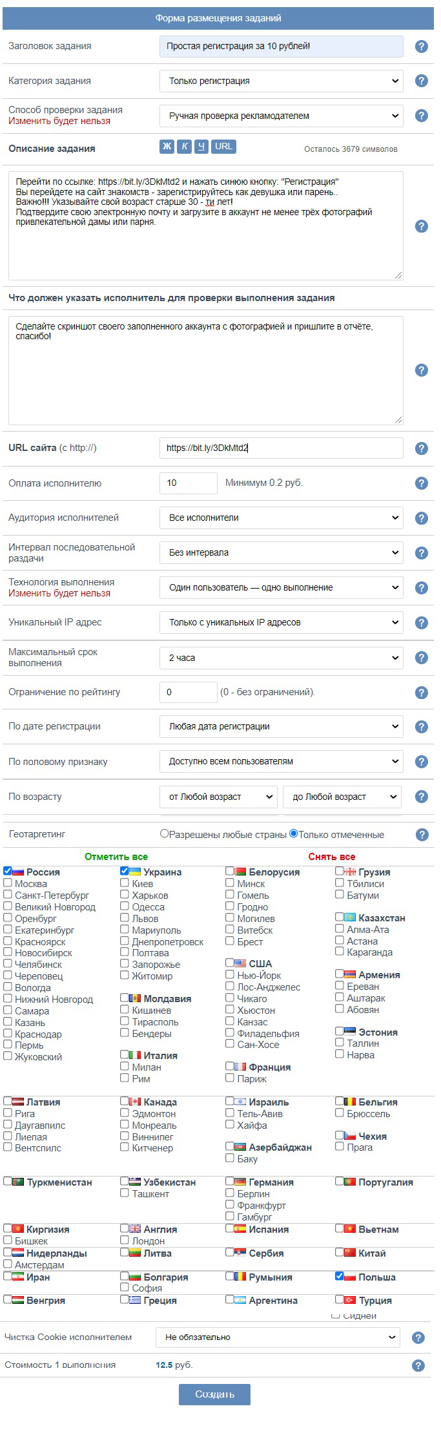Click the Снять все link
This screenshot has height=1435, width=441.
point(331,857)
